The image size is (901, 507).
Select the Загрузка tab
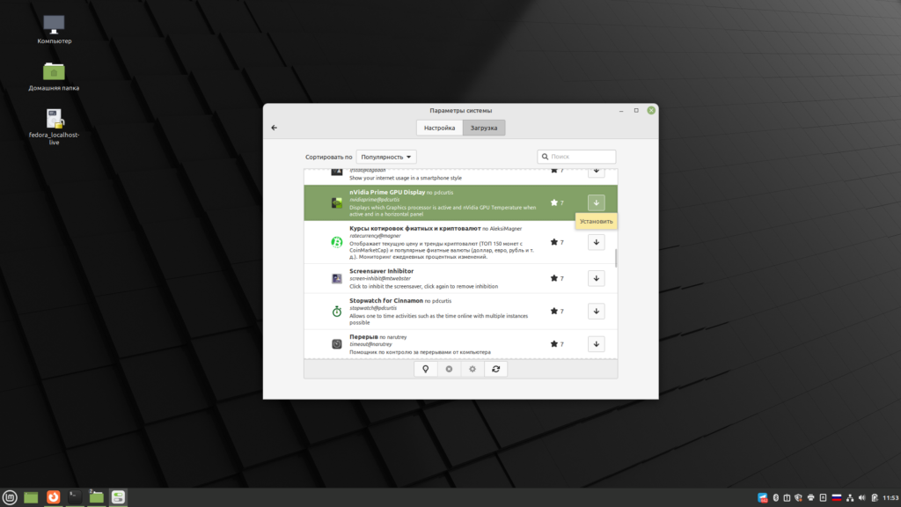(484, 128)
